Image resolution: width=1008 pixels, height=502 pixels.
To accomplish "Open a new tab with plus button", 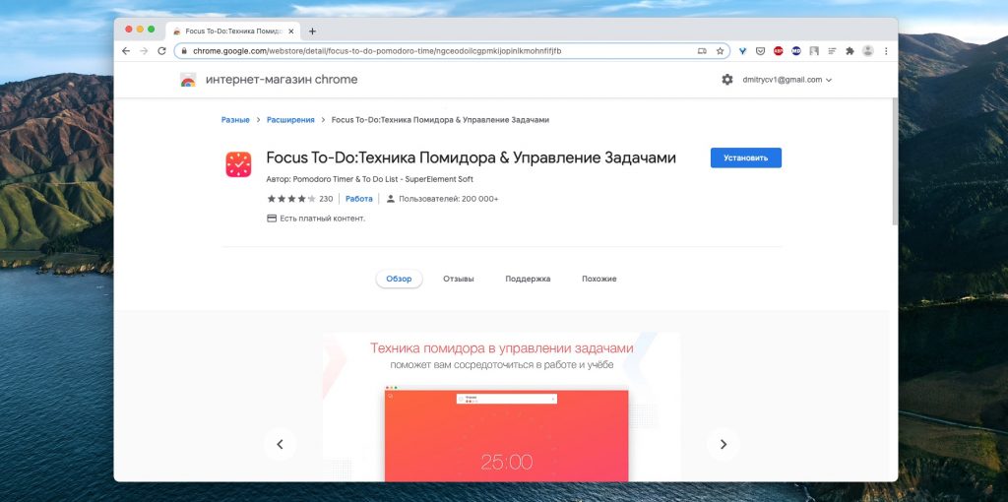I will pos(312,31).
